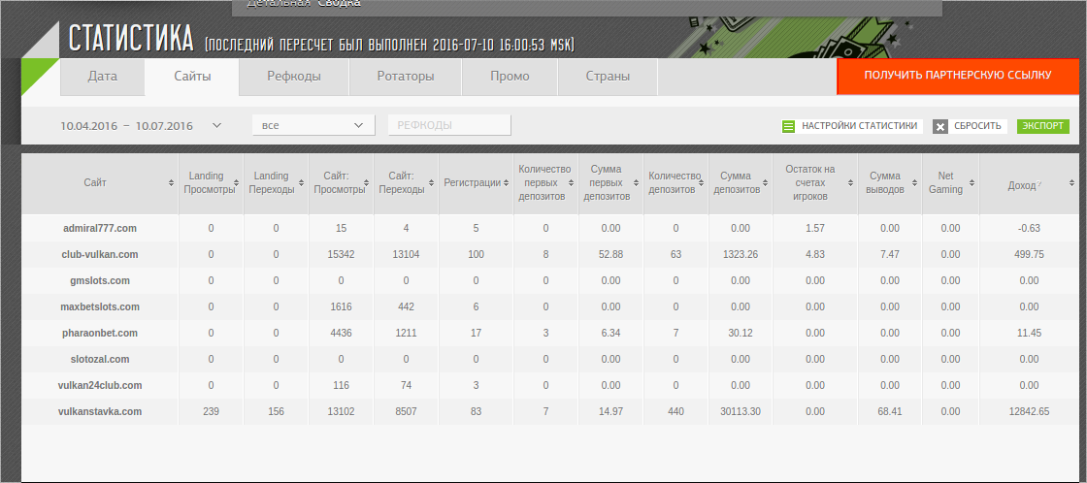Click the income value 499.75

[1029, 254]
